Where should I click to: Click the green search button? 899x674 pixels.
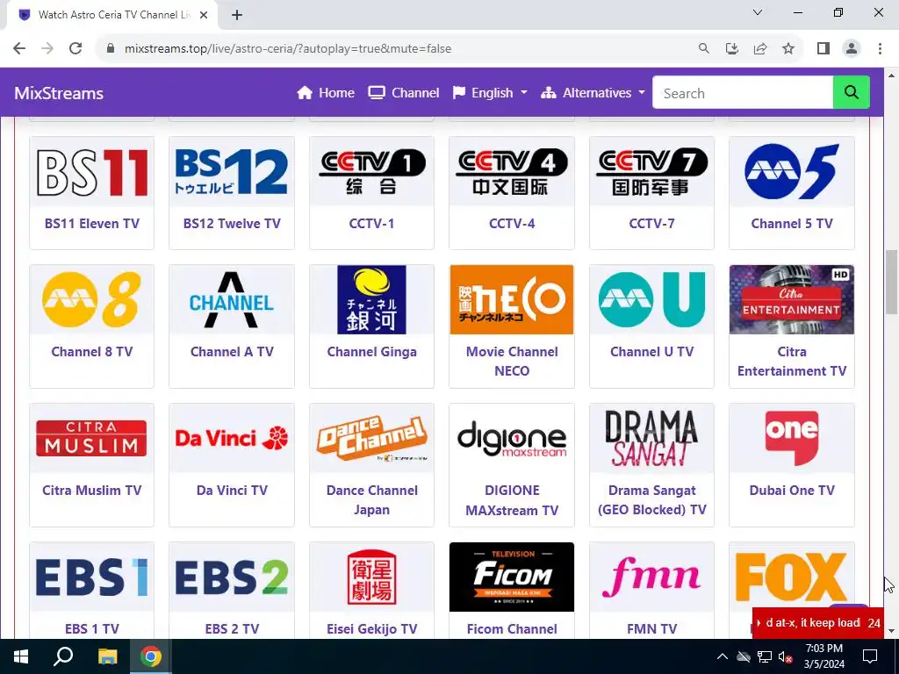click(851, 92)
